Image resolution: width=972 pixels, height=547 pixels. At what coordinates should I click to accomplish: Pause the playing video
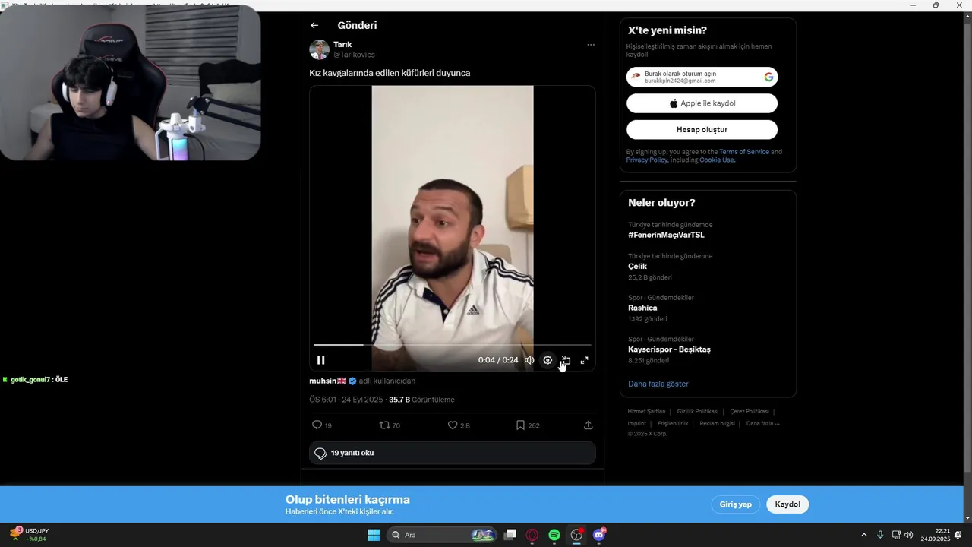point(320,360)
